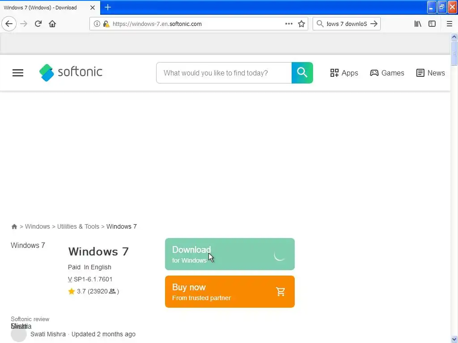Open the Firefox hamburger menu

450,24
